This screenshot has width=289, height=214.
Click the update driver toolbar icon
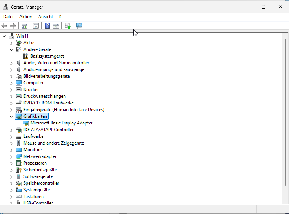[68, 26]
